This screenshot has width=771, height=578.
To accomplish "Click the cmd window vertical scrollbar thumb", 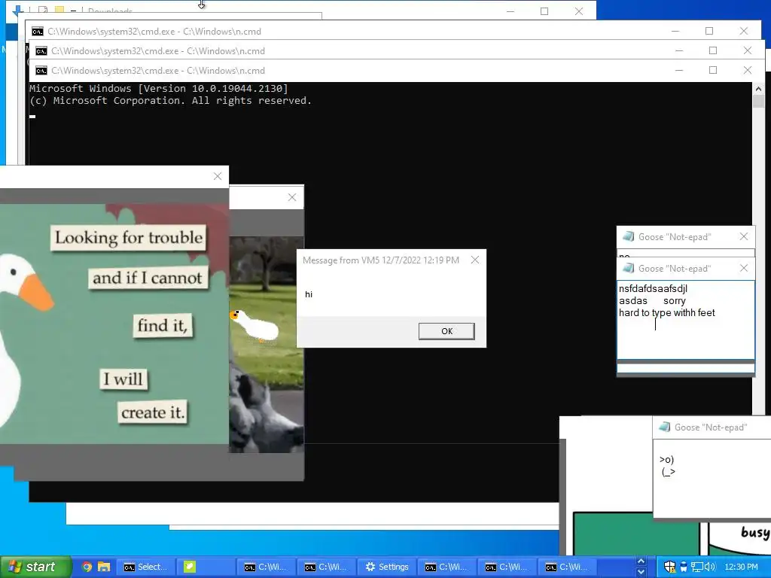I will (757, 102).
